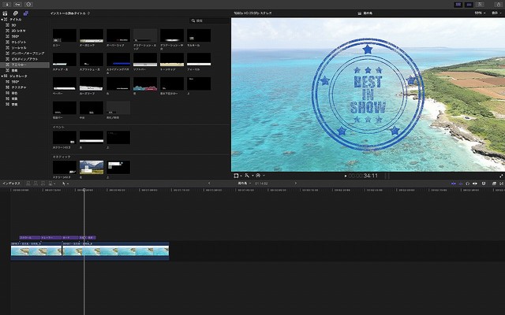Collapse the タイトル category in sidebar

coord(3,19)
